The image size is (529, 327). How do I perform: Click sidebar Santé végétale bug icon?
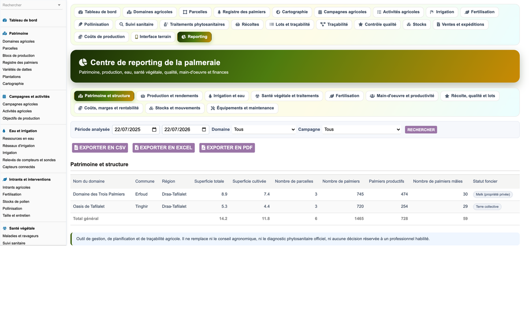pos(4,228)
